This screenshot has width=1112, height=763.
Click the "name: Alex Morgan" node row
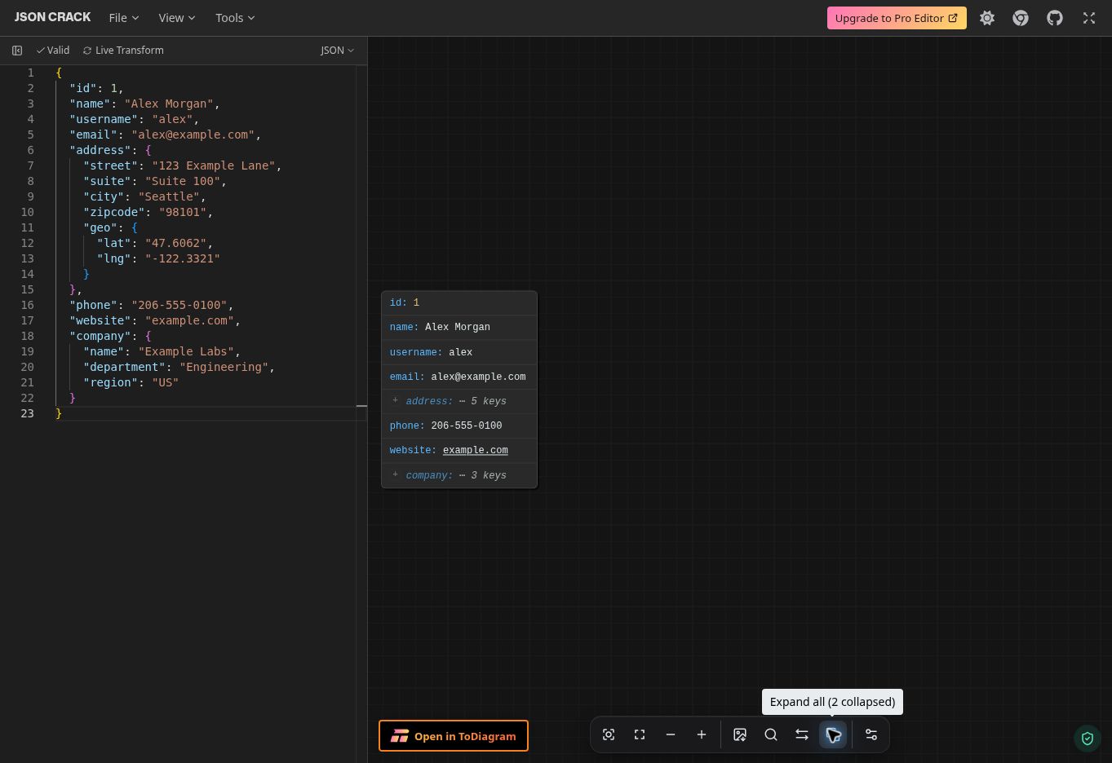coord(459,327)
